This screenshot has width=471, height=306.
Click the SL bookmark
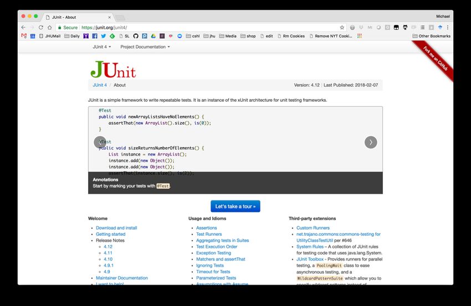click(124, 36)
